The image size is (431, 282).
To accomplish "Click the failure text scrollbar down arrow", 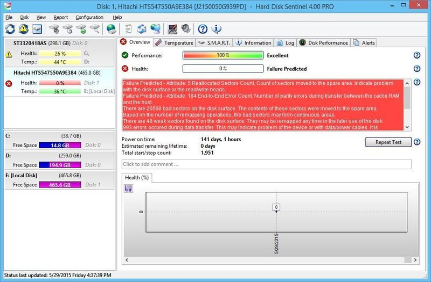I will 407,127.
